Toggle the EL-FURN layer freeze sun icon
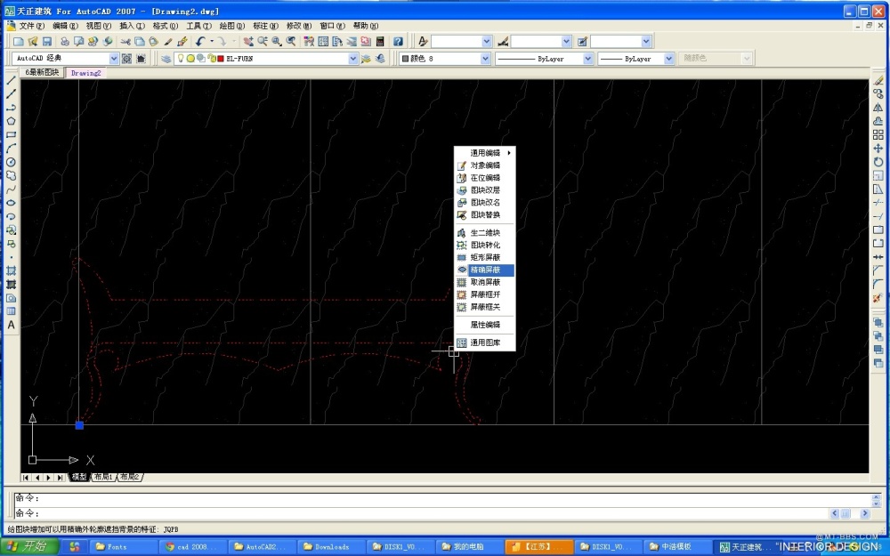 pyautogui.click(x=190, y=59)
